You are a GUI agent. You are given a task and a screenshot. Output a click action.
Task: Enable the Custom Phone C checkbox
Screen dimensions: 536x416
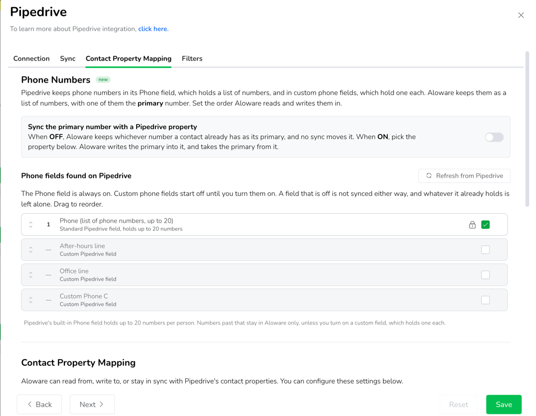(485, 300)
